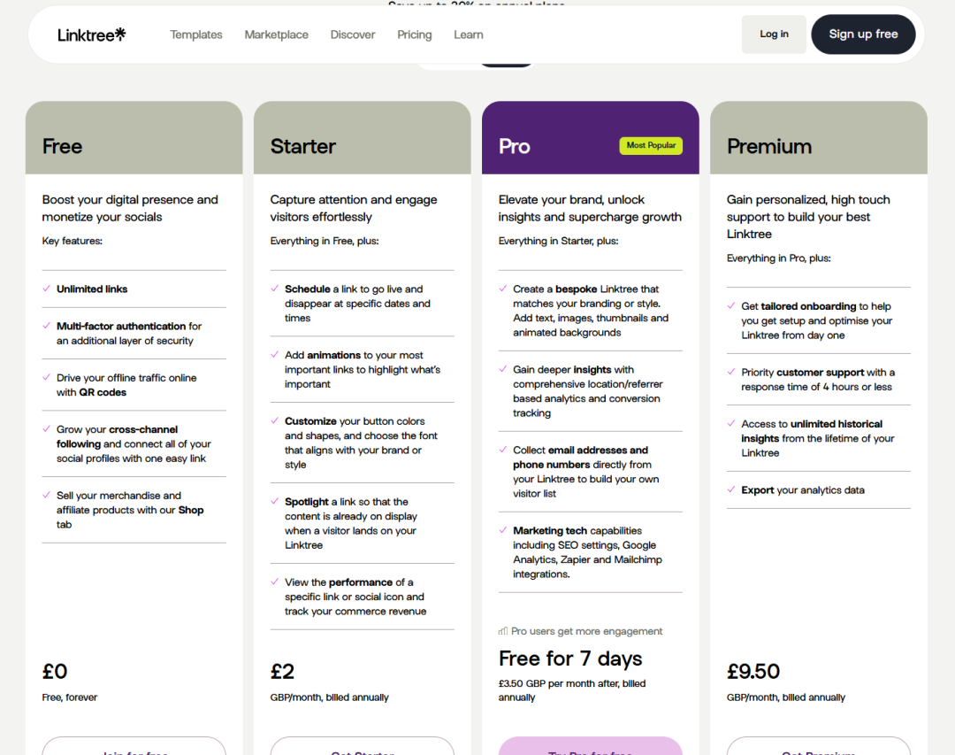Click the 'Create a bespoke Linktree' feature
The width and height of the screenshot is (955, 755).
591,311
